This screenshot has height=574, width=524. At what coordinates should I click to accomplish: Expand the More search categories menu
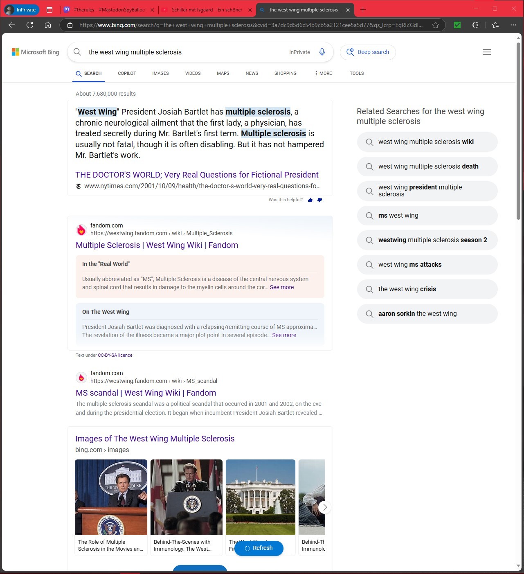[x=323, y=73]
